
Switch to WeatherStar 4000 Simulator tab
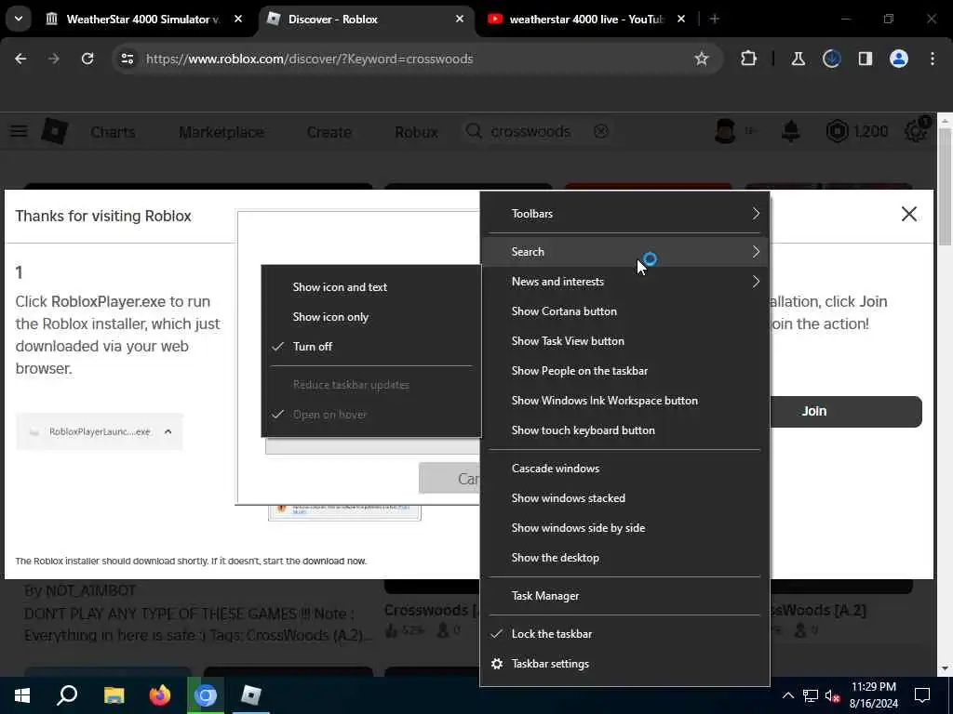point(144,19)
